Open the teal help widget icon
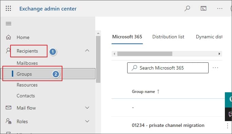Viewport: 232px width, 134px height. click(x=229, y=100)
